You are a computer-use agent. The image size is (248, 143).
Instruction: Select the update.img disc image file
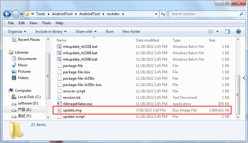click(72, 110)
